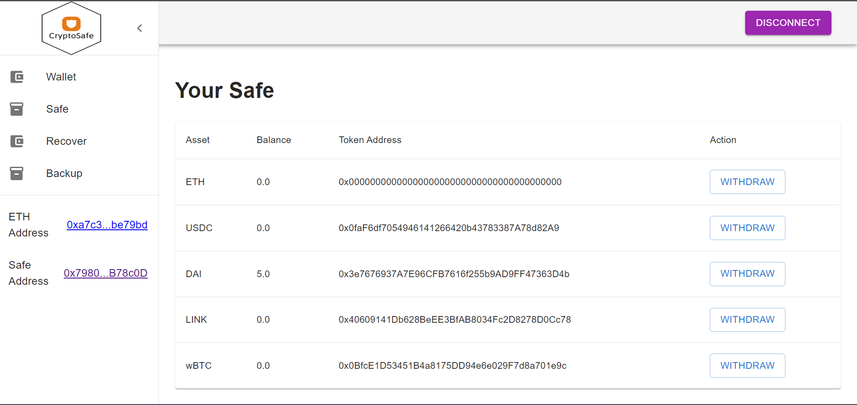Select the DAI token address text

point(454,274)
